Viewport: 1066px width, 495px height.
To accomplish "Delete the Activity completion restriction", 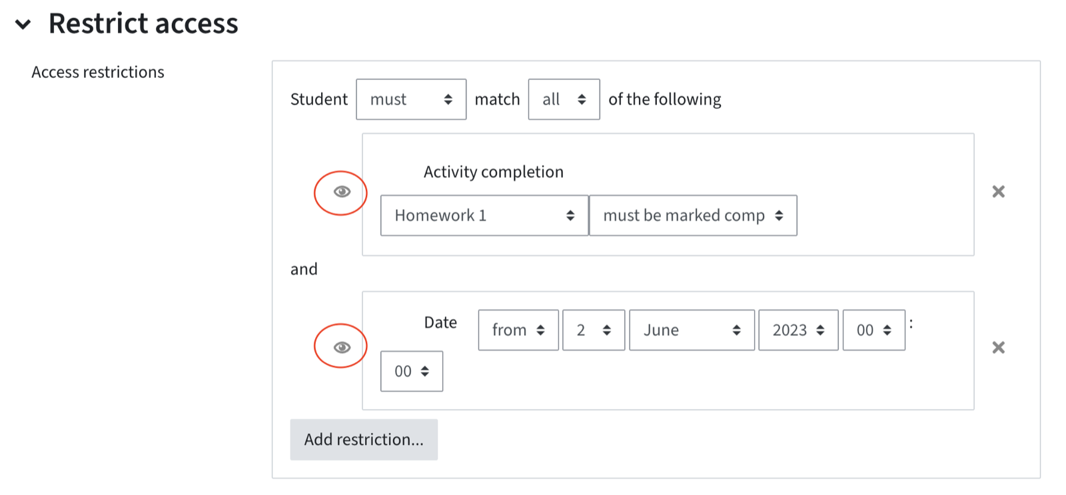I will [x=998, y=192].
